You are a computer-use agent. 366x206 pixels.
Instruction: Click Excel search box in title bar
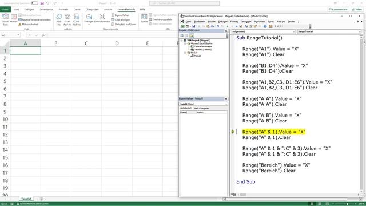184,3
